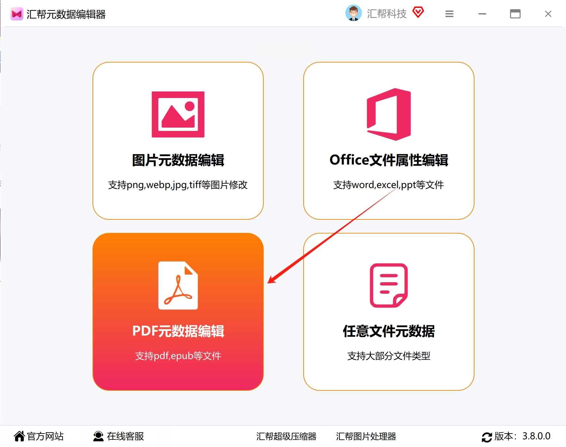
Task: Select PDF元数据编辑 title
Action: pyautogui.click(x=178, y=331)
